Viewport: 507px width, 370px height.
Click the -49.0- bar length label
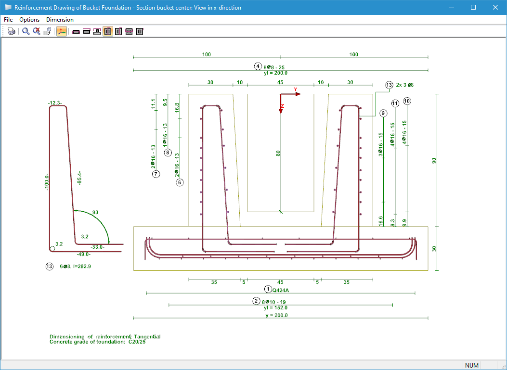pyautogui.click(x=84, y=255)
